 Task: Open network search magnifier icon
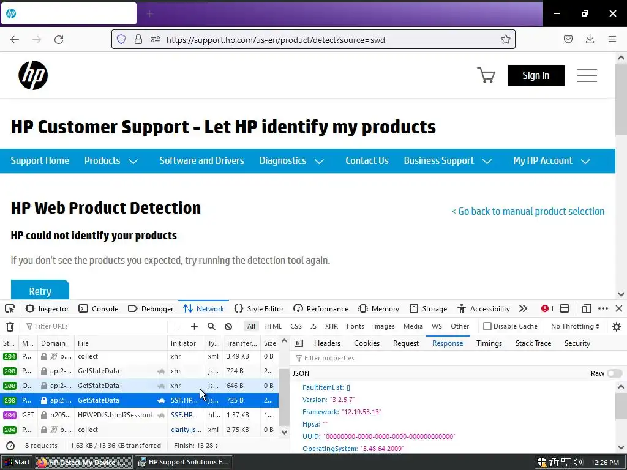coord(211,327)
